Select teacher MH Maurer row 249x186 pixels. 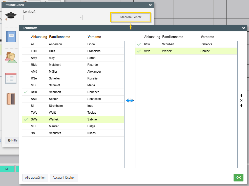73,126
